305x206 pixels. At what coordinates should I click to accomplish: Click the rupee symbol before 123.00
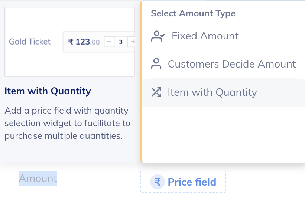71,42
